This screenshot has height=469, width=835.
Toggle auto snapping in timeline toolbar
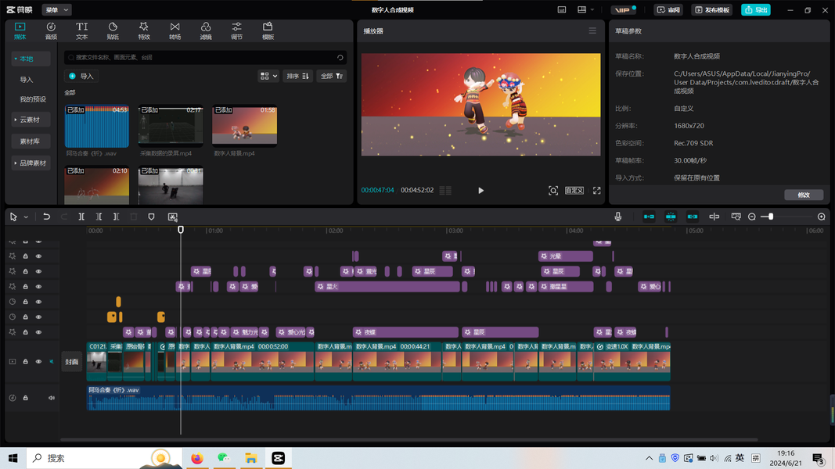(671, 217)
